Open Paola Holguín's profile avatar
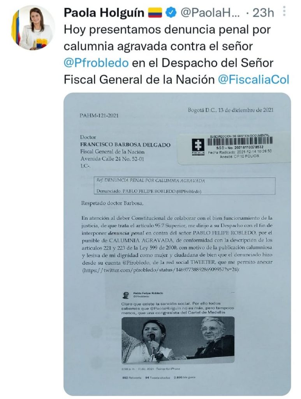The width and height of the screenshot is (301, 399). click(33, 28)
